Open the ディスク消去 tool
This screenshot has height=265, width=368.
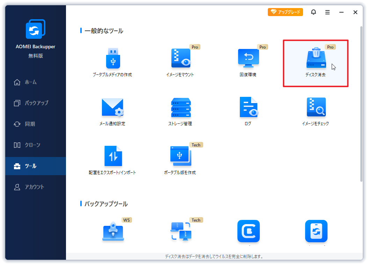point(316,63)
